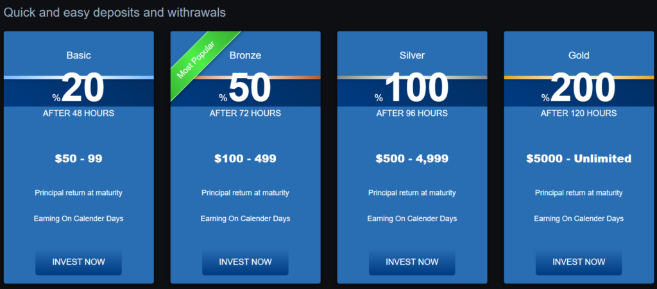Screen dimensions: 657x289
Task: Click the 20 percent return figure
Action: (82, 88)
